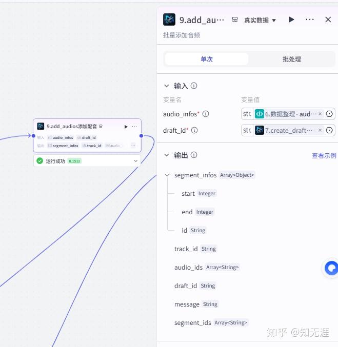Viewport: 338px width, 347px height.
Task: Open variable picker for draft_id
Action: [x=329, y=130]
